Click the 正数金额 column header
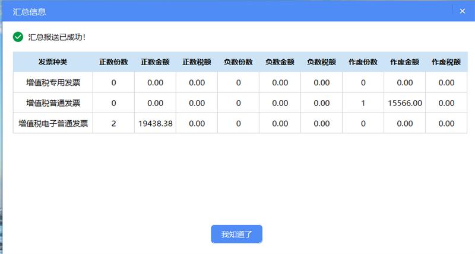The width and height of the screenshot is (475, 254). pyautogui.click(x=155, y=62)
